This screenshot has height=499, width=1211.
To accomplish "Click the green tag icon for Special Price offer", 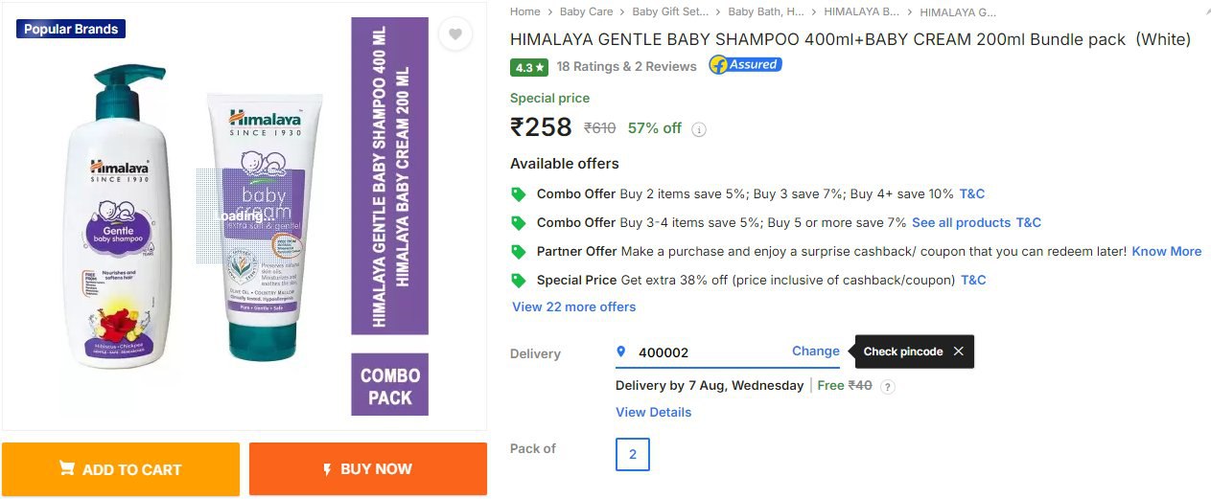I will click(x=519, y=281).
